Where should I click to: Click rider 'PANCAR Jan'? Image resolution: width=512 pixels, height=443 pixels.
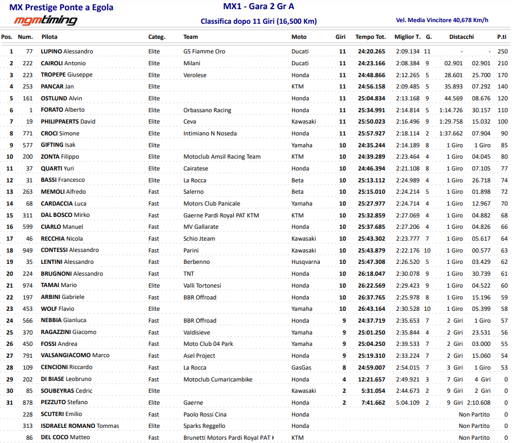[x=57, y=86]
